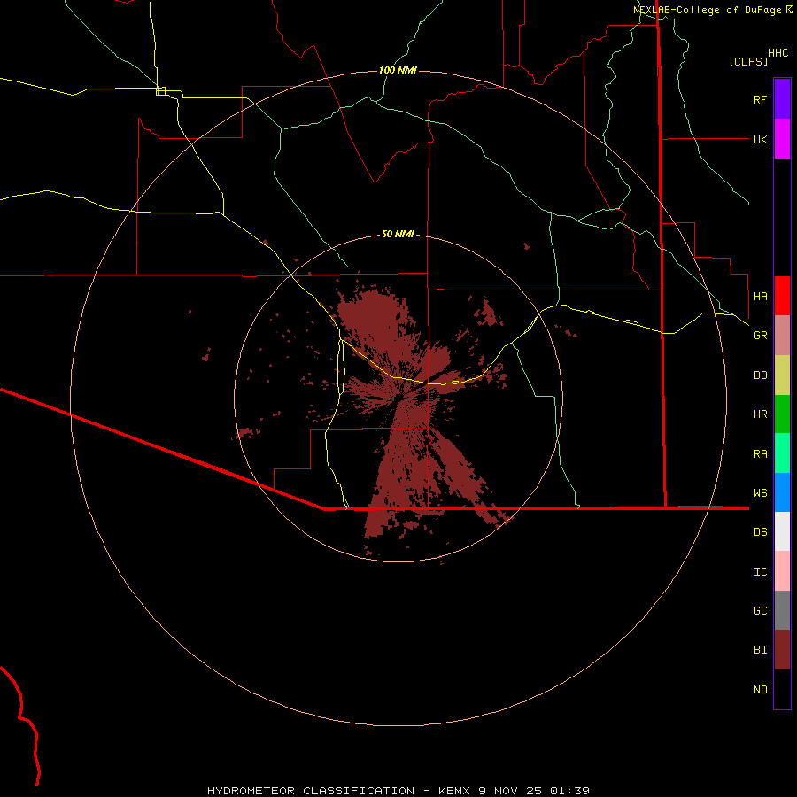Click the HA red legend swatch

coord(782,296)
